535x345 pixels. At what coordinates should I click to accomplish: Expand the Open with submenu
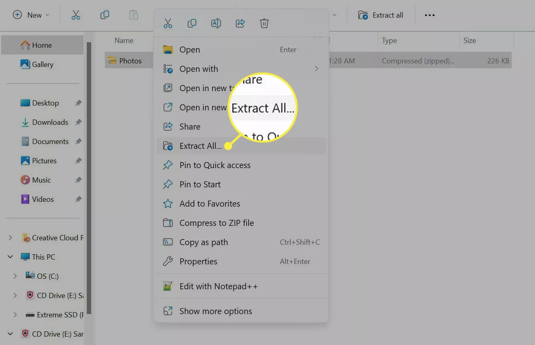click(241, 69)
